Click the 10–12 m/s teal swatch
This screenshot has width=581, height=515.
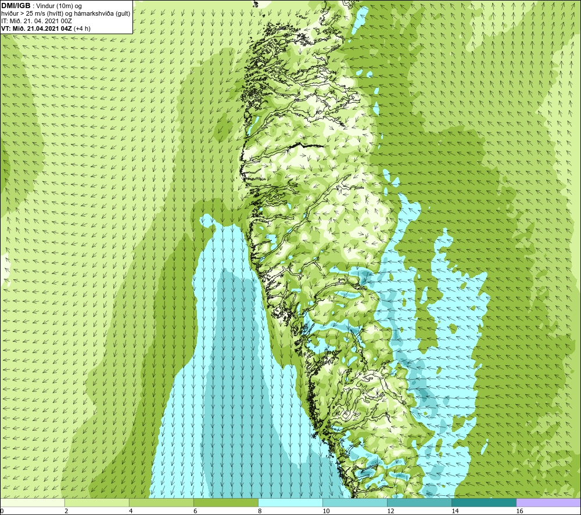point(355,502)
